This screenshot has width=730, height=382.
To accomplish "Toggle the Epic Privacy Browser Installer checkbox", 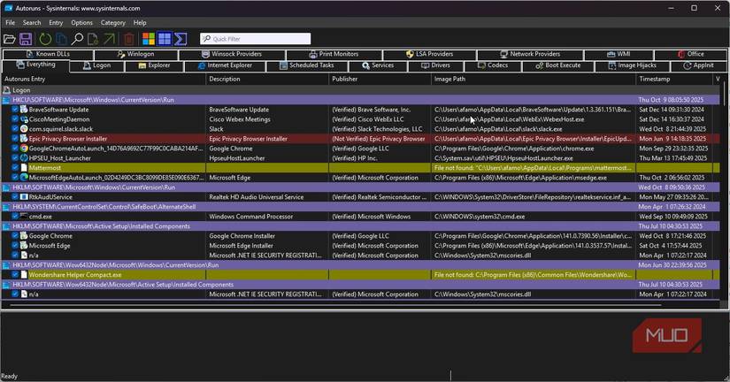I will (x=15, y=139).
